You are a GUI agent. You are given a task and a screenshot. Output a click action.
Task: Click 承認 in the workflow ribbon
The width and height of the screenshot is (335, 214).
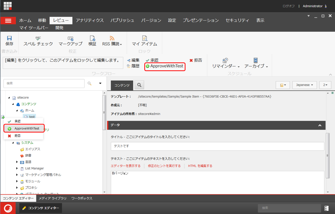(152, 60)
